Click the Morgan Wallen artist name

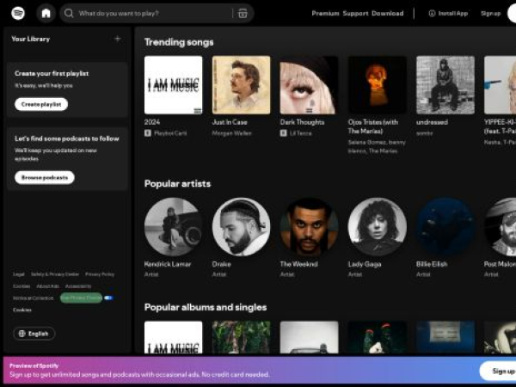(231, 133)
